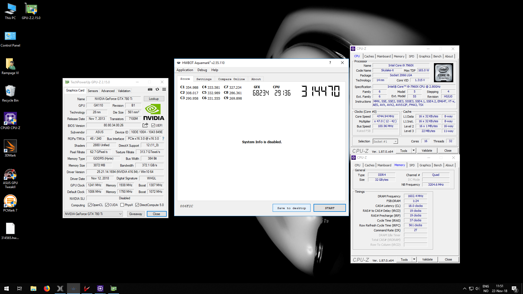The height and width of the screenshot is (294, 523).
Task: Open Validation tab in GPU-Z
Action: coord(124,91)
